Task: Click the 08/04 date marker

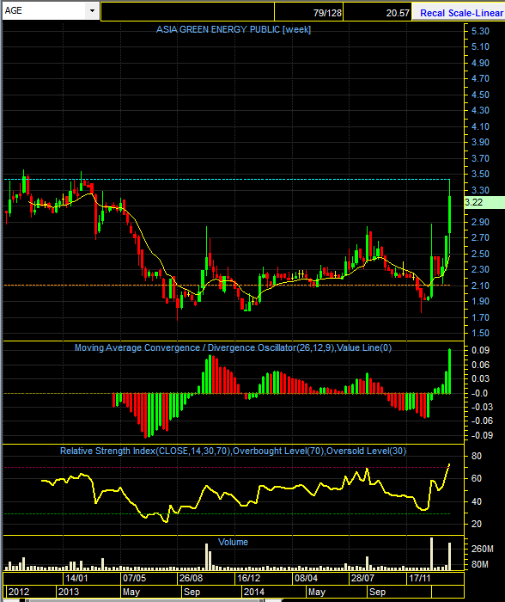Action: coord(306,578)
